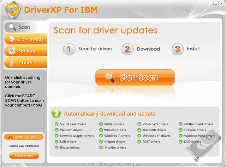Image resolution: width=226 pixels, height=167 pixels.
Task: Click the 'Wireless drivers' text
Action: click(x=115, y=130)
